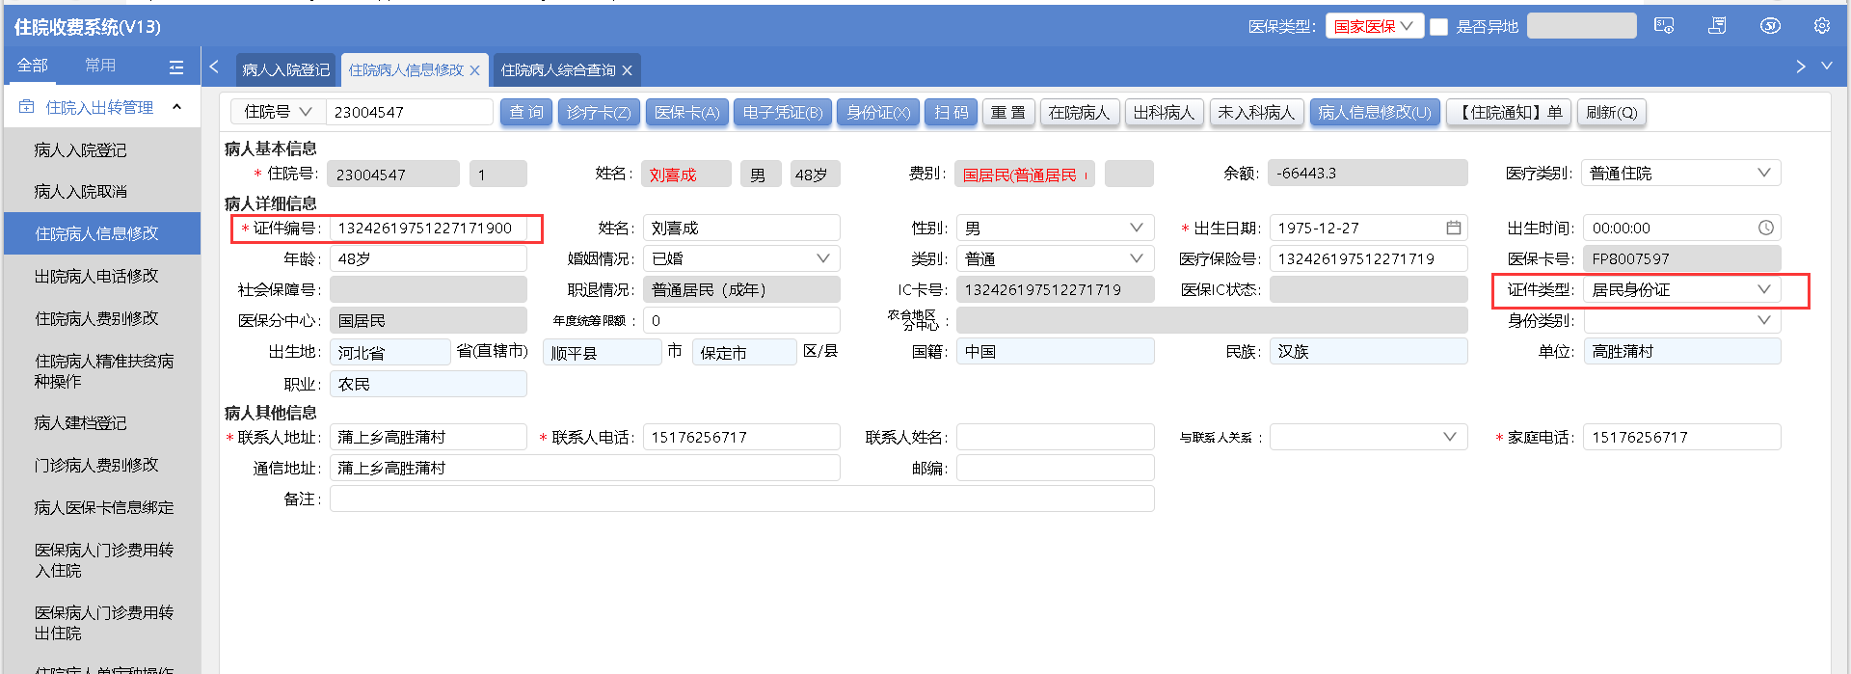Select the 全部 sidebar tab
Viewport: 1851px width, 674px height.
(x=32, y=65)
